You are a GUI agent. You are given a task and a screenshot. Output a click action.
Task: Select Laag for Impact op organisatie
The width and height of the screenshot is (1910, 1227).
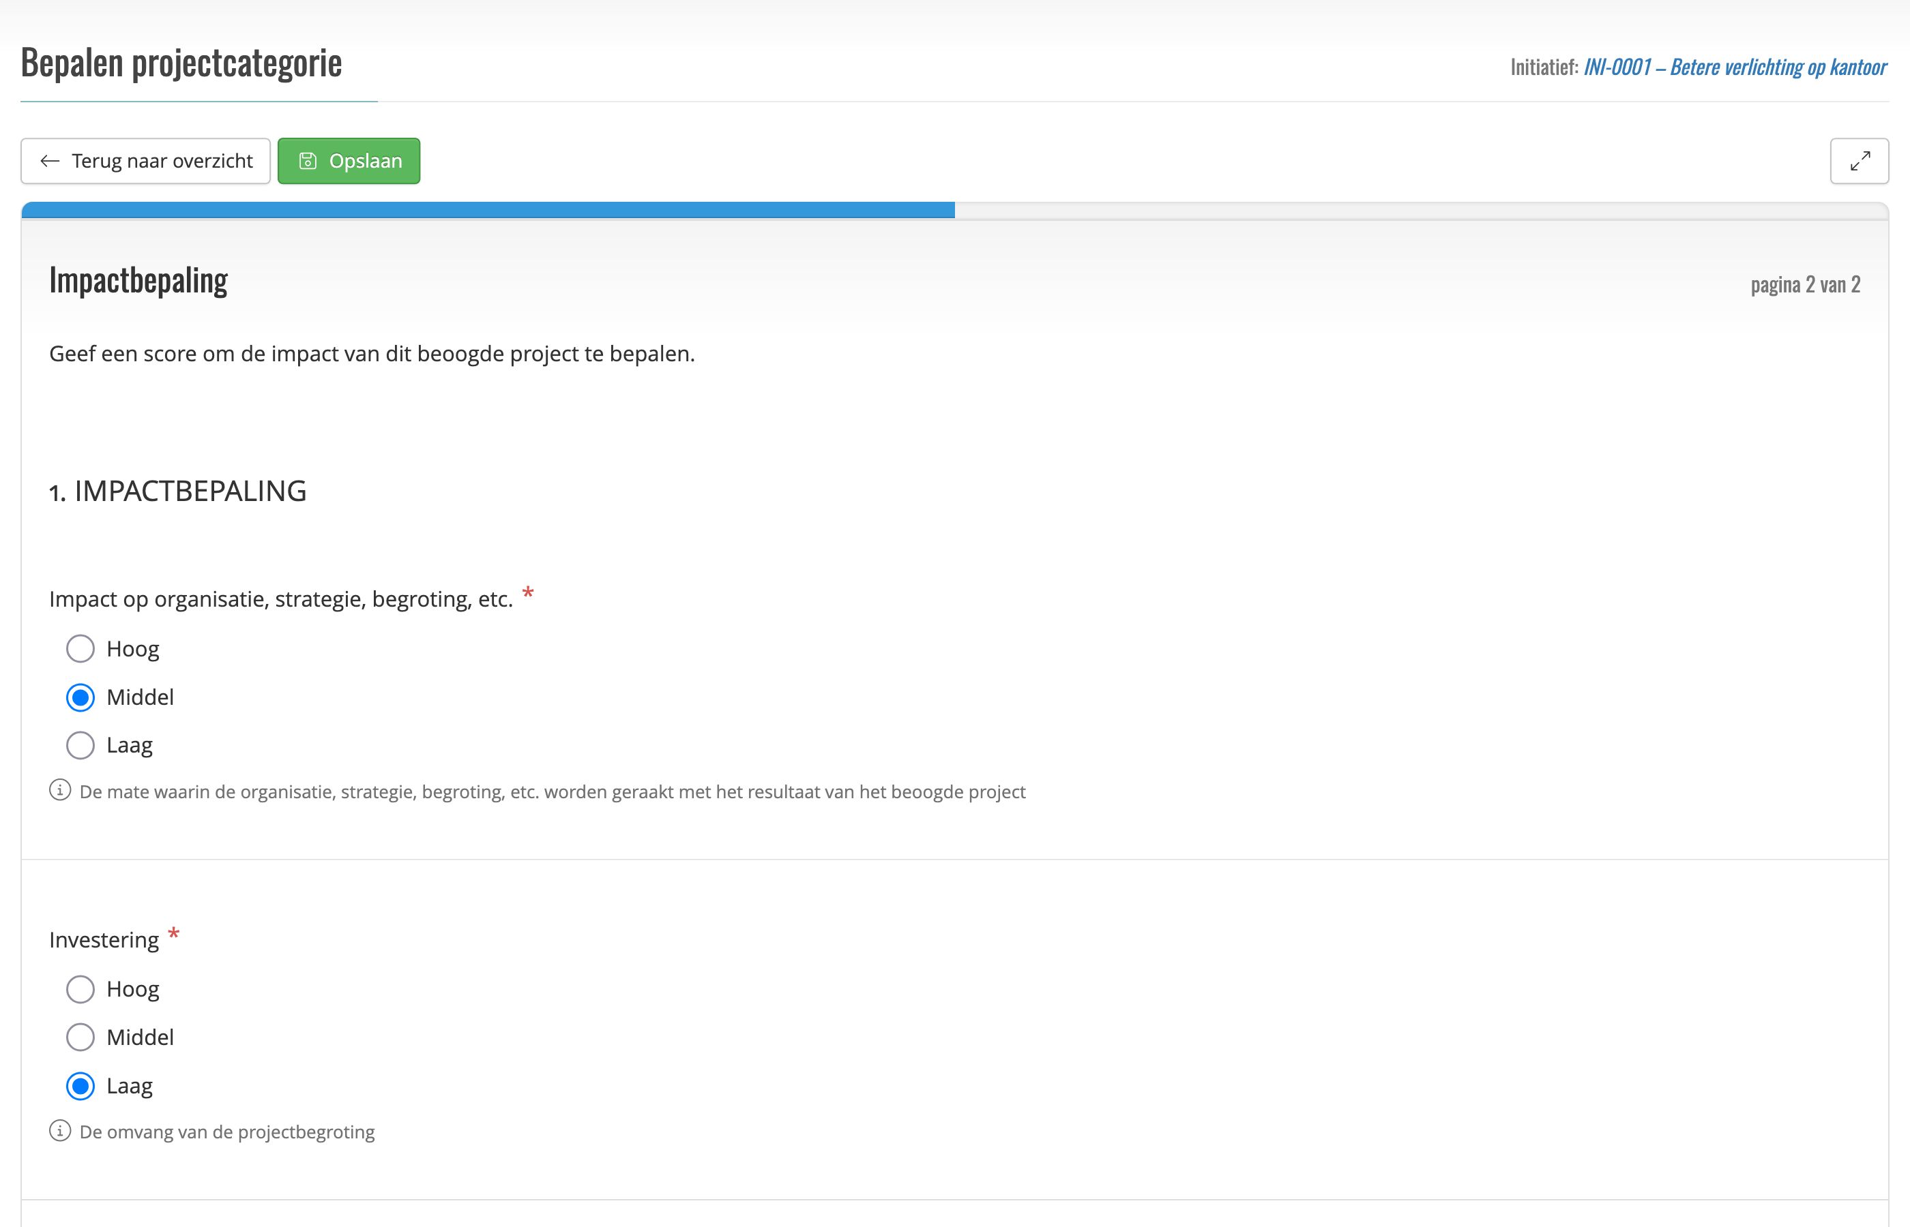click(x=80, y=745)
